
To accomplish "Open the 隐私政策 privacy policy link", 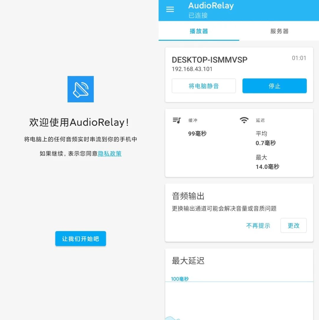I will tap(110, 154).
